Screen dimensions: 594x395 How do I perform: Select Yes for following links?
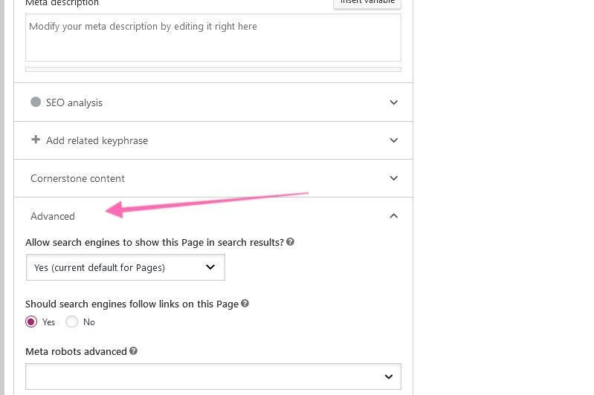(x=31, y=321)
